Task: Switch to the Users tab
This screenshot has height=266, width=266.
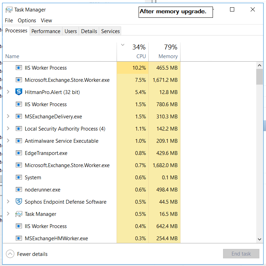Action: click(x=71, y=31)
